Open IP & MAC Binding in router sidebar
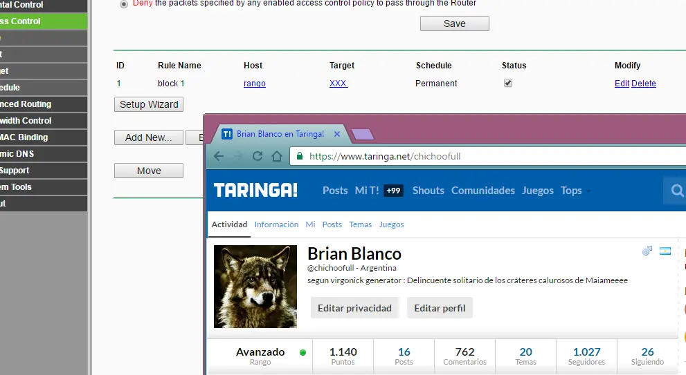The height and width of the screenshot is (375, 686). tap(44, 137)
